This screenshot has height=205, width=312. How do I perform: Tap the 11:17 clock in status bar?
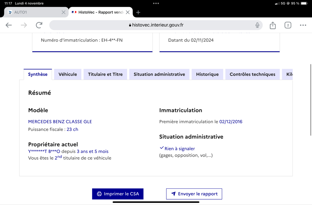pos(8,3)
